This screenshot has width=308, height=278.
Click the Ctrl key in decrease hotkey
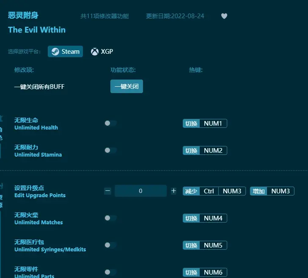[x=209, y=191]
